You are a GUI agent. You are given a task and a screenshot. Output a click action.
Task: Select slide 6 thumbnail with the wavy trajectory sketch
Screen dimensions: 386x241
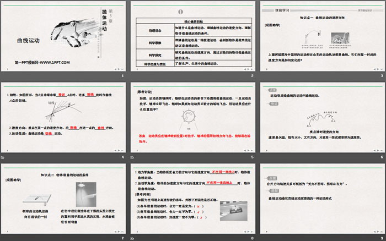(x=323, y=117)
